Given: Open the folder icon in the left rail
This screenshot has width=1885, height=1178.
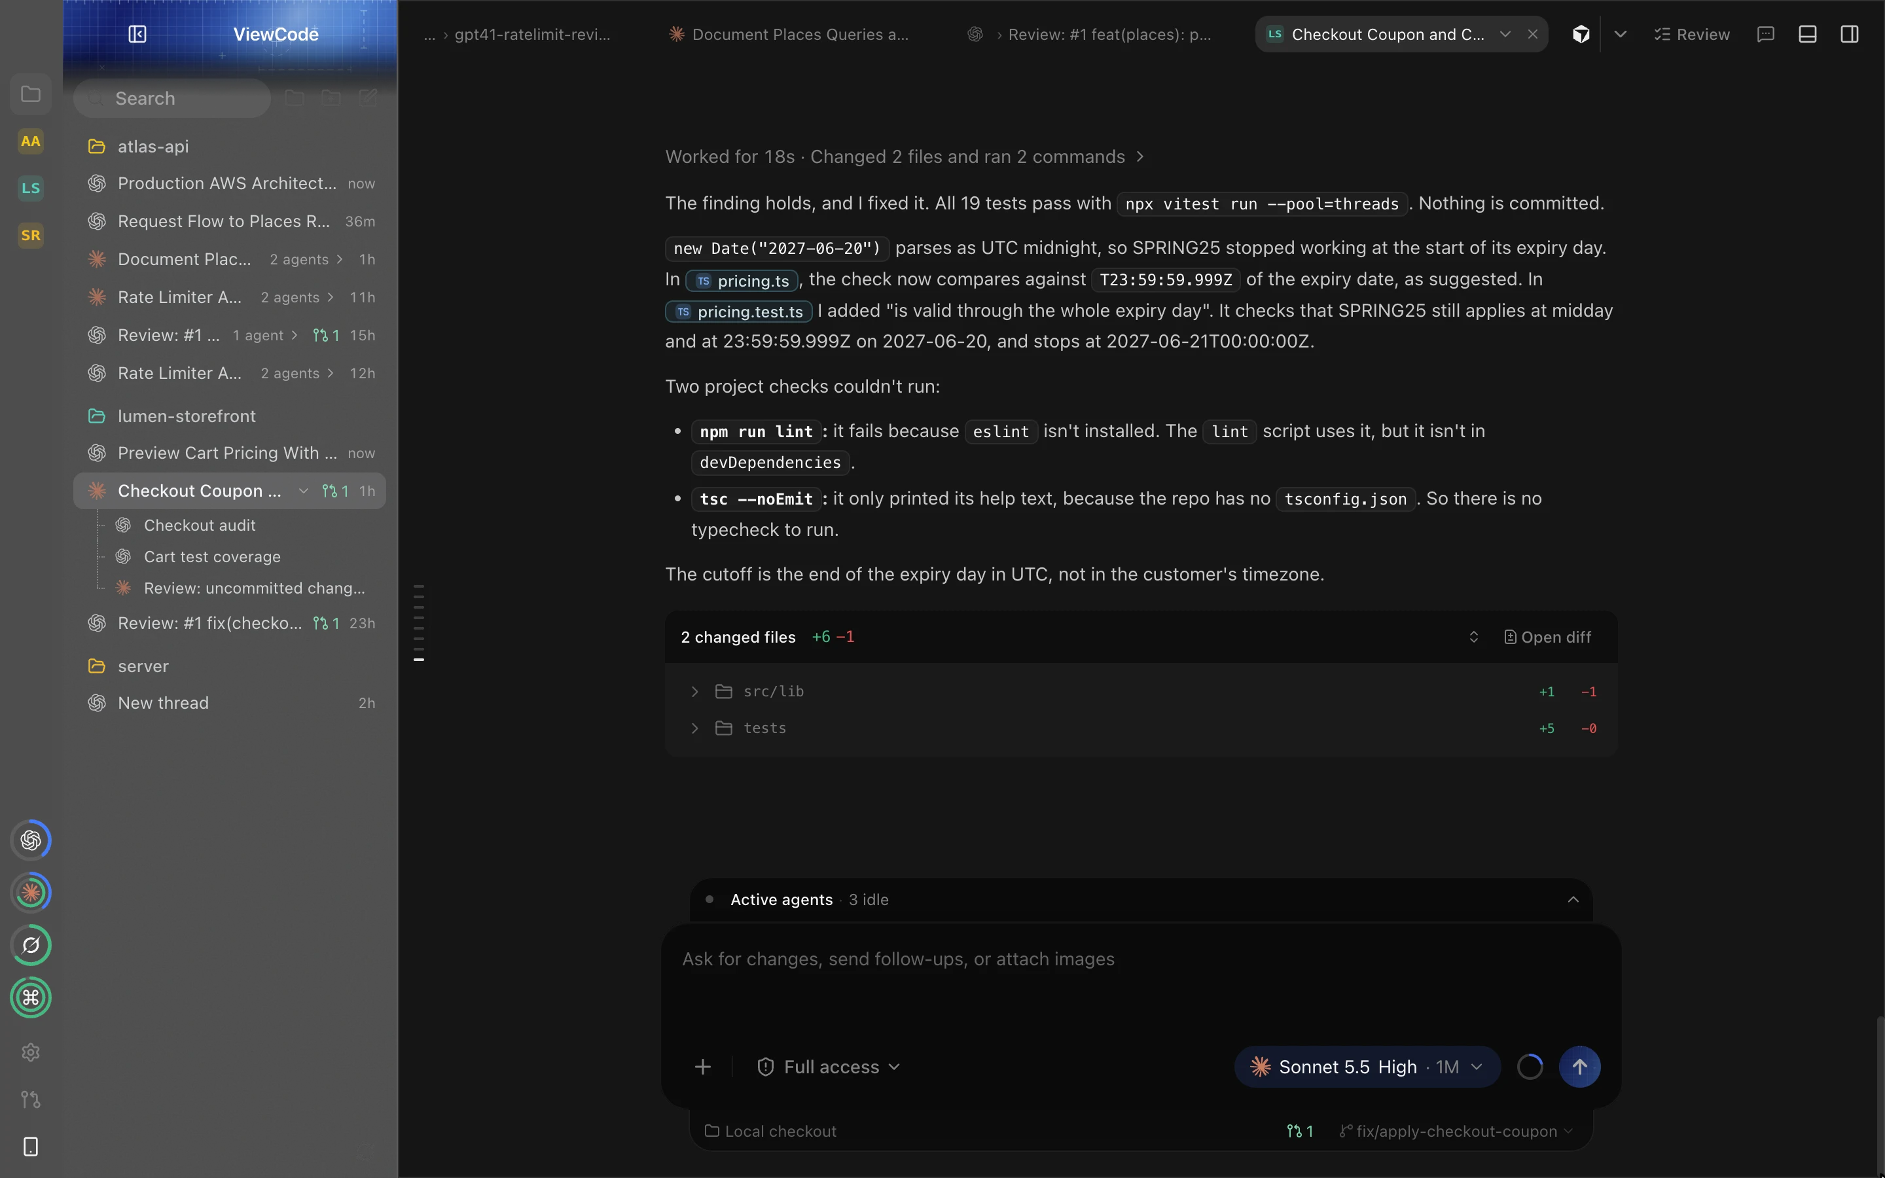Looking at the screenshot, I should click(x=30, y=94).
